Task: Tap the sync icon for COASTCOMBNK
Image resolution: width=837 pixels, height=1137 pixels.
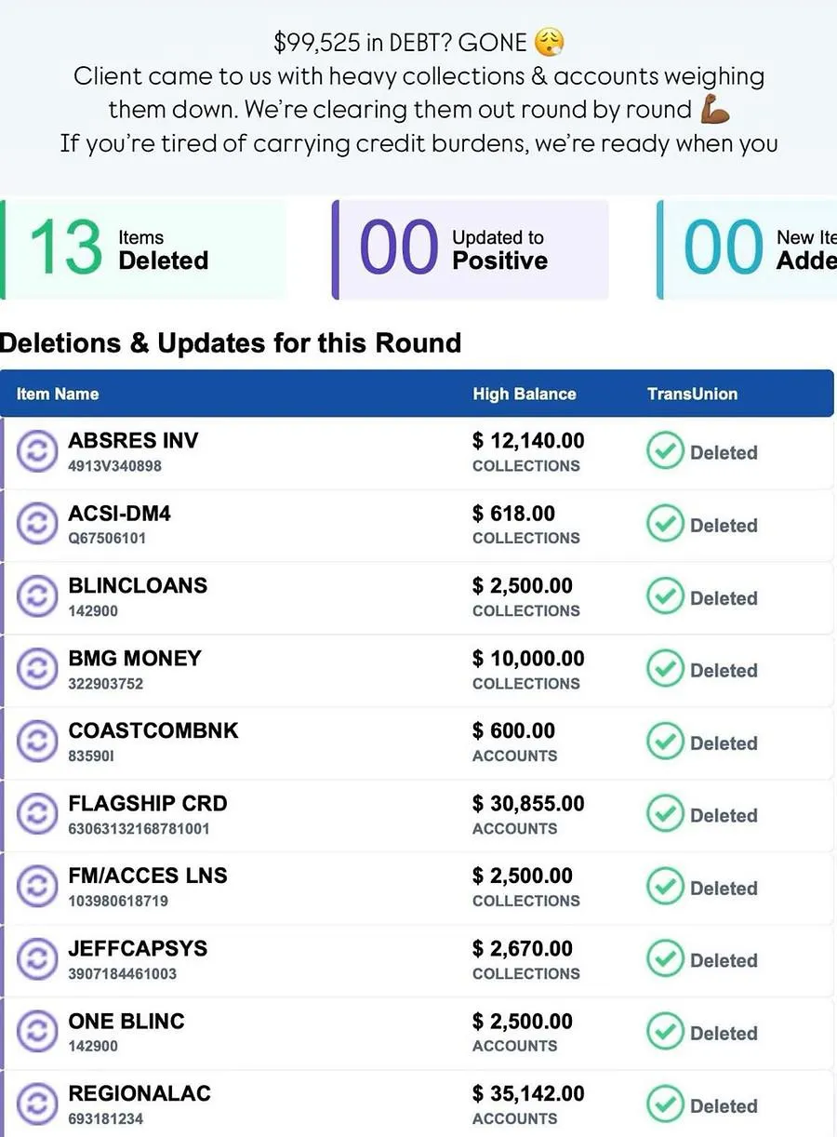Action: 35,742
